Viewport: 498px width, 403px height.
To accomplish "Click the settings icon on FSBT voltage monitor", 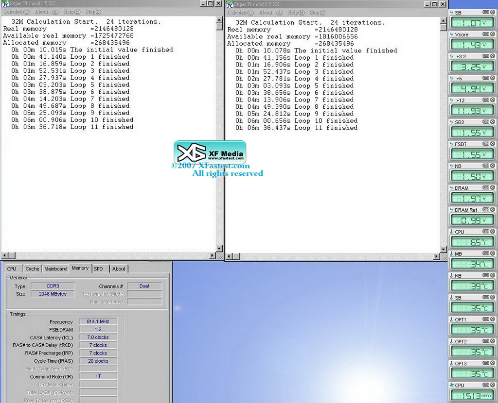I will [486, 144].
